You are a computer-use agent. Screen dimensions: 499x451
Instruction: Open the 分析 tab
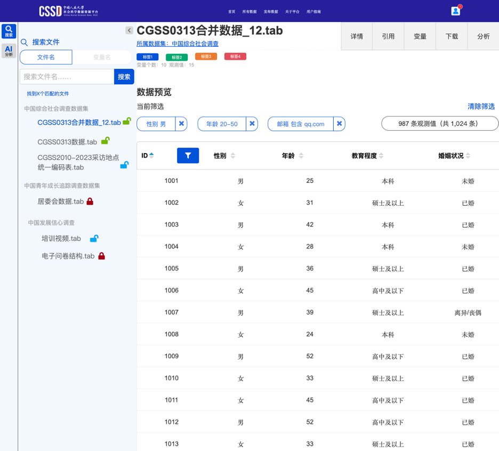[483, 36]
